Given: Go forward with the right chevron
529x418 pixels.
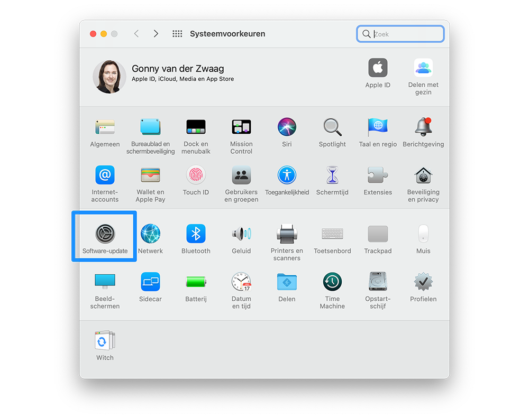Looking at the screenshot, I should tap(156, 34).
